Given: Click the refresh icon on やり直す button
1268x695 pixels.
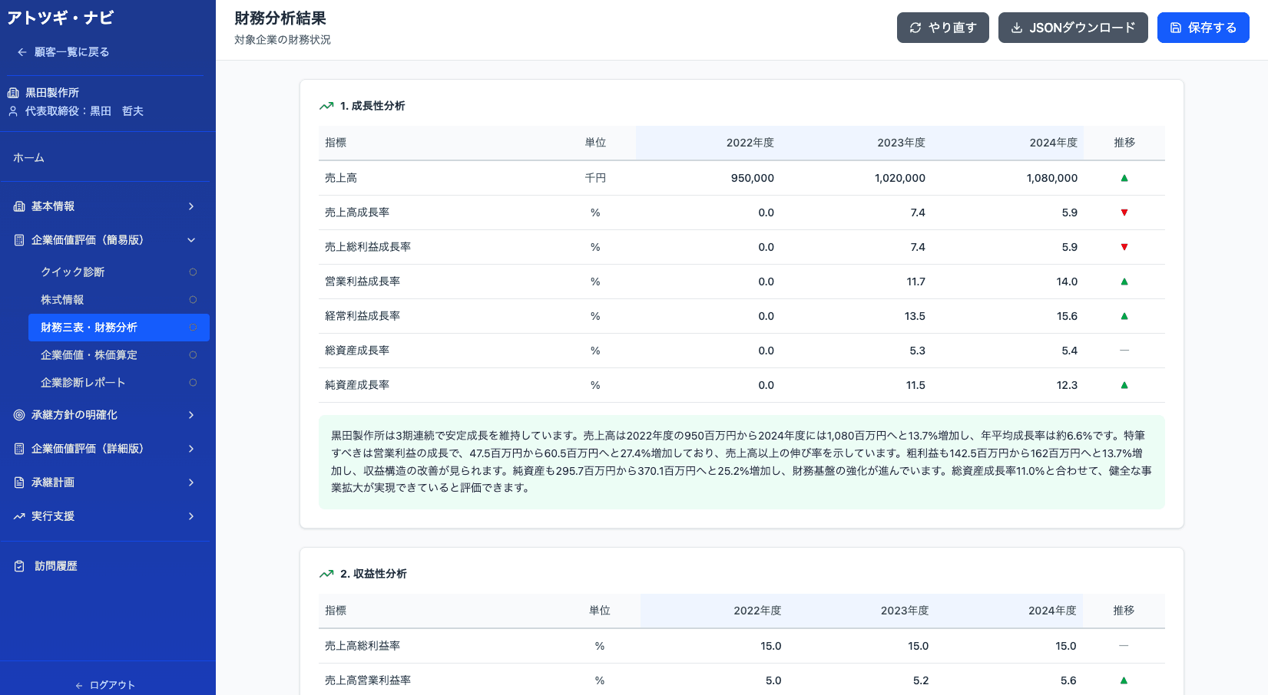Looking at the screenshot, I should pyautogui.click(x=915, y=28).
